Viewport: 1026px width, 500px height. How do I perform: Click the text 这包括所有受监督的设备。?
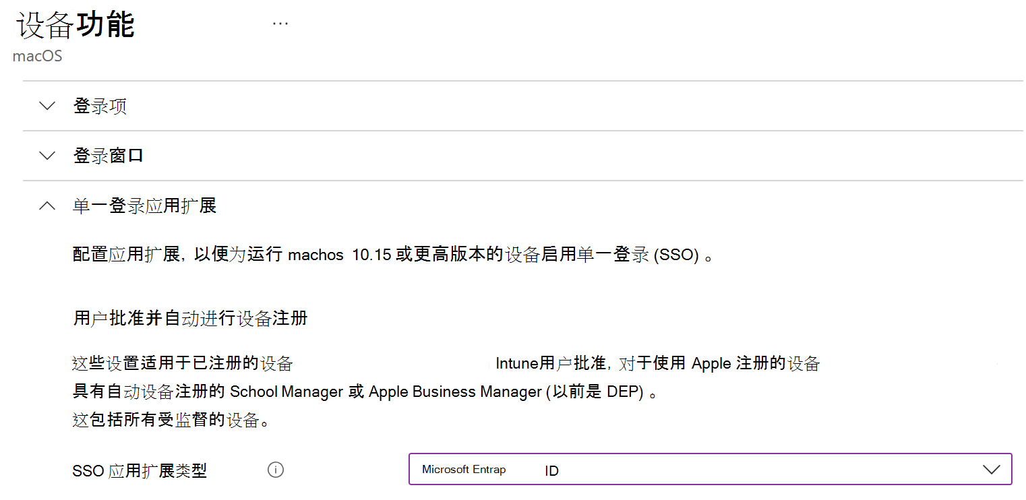pos(173,420)
